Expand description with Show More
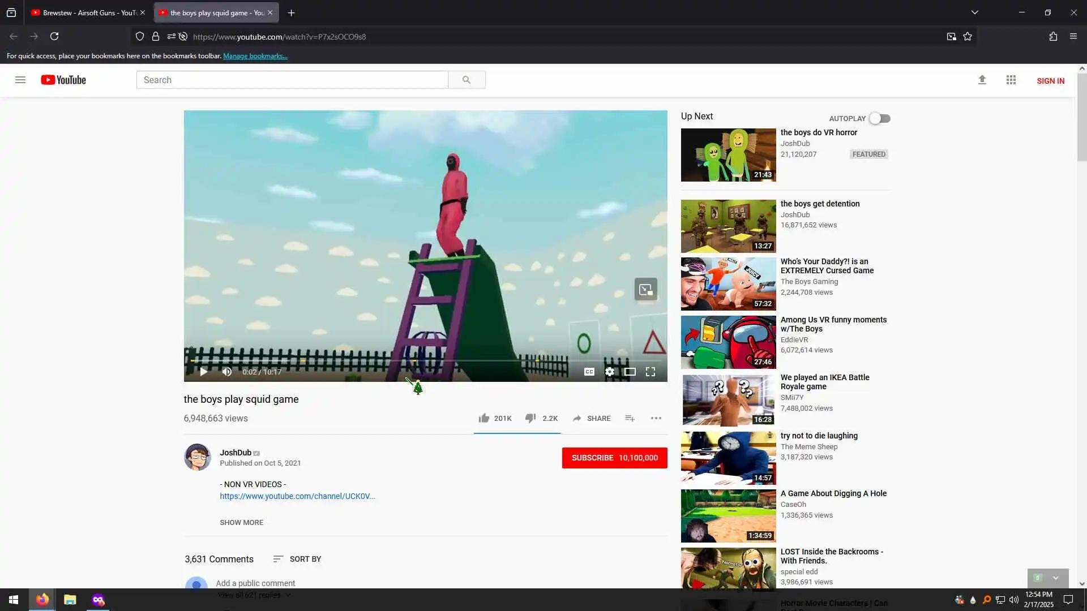This screenshot has height=611, width=1087. [x=242, y=522]
